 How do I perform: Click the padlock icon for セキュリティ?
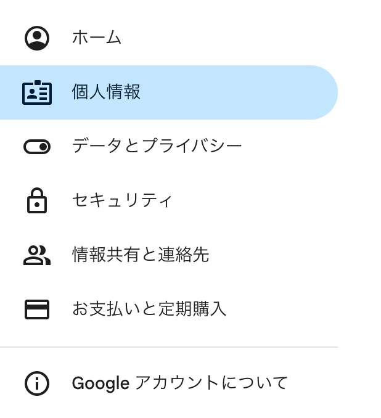(37, 200)
